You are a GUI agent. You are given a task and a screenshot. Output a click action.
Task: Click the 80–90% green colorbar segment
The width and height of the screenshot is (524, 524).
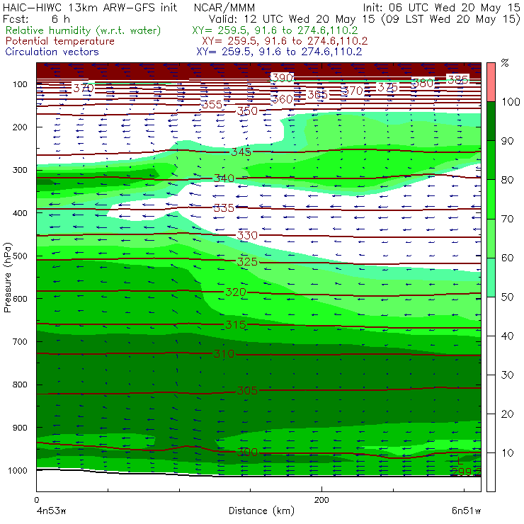491,160
